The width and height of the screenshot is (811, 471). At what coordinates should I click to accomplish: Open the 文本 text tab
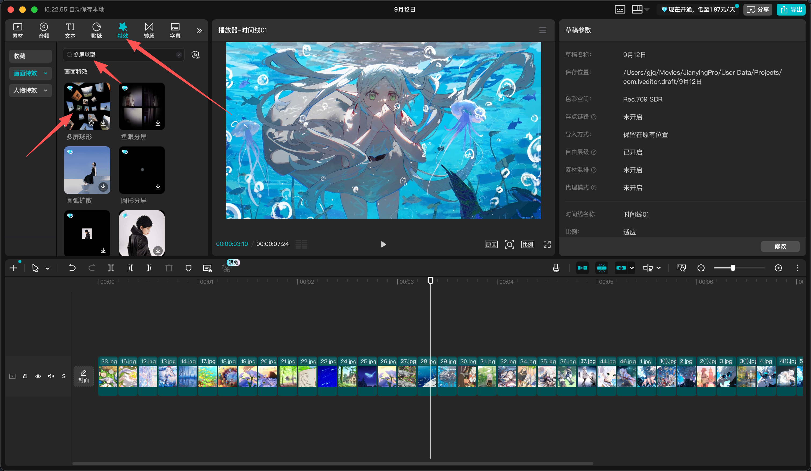pyautogui.click(x=70, y=31)
